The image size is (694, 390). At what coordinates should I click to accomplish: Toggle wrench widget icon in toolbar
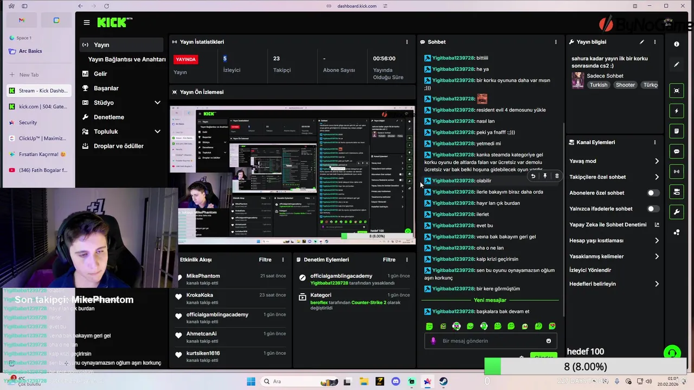tap(677, 212)
